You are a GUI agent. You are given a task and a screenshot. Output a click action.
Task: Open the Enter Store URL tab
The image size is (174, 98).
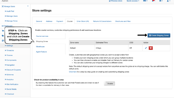point(83,21)
